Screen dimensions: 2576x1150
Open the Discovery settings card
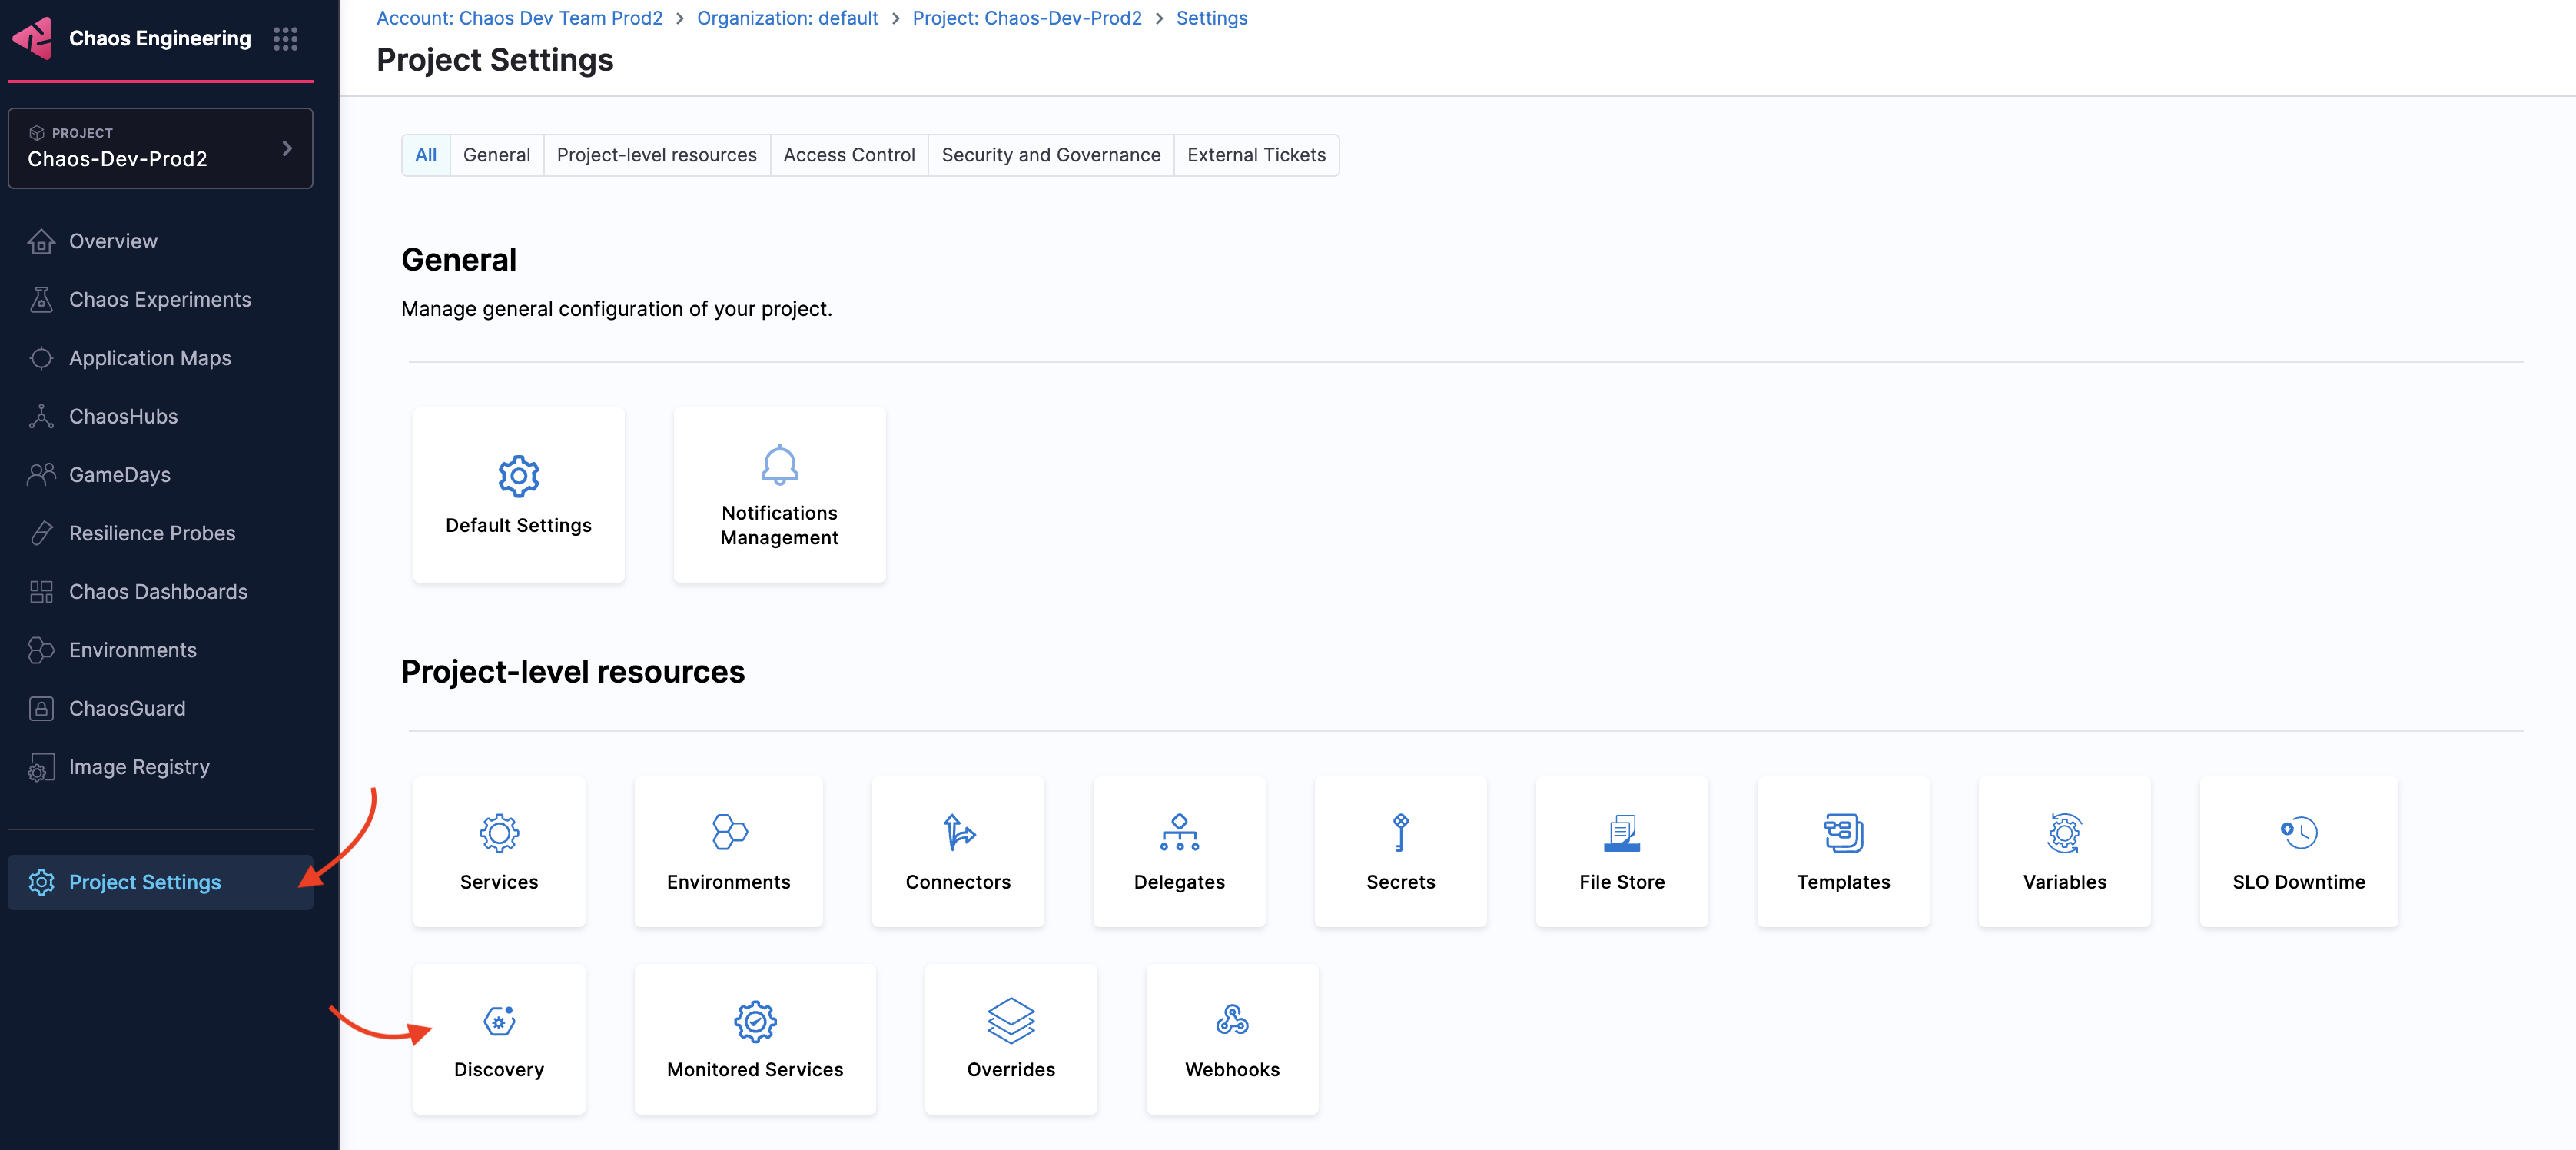tap(498, 1040)
